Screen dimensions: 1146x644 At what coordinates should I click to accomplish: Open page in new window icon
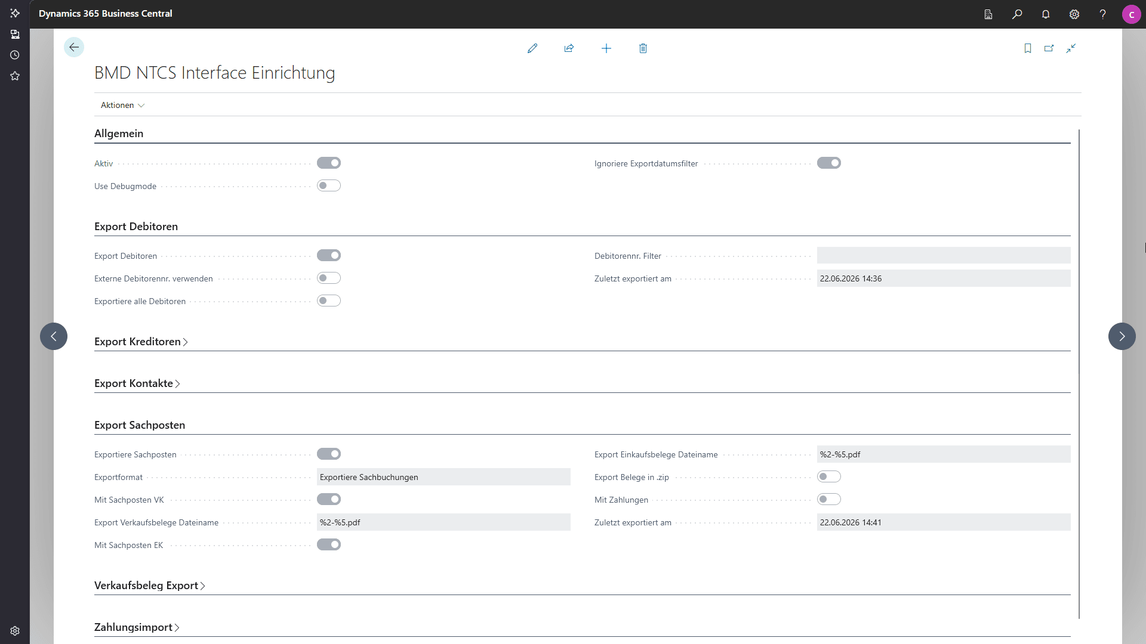tap(1049, 48)
